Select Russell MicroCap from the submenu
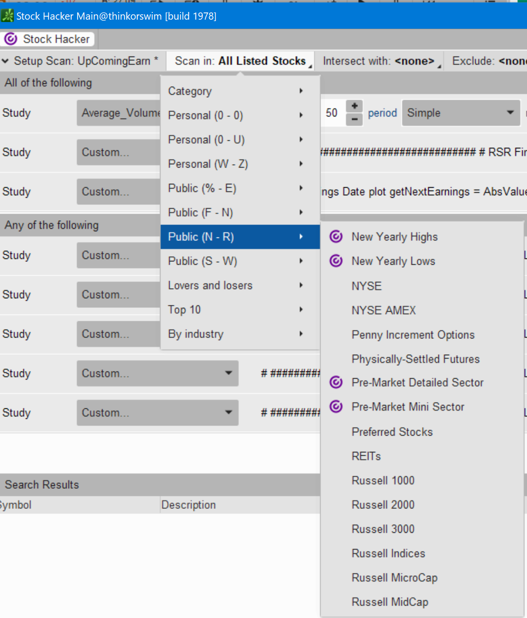 click(422, 578)
